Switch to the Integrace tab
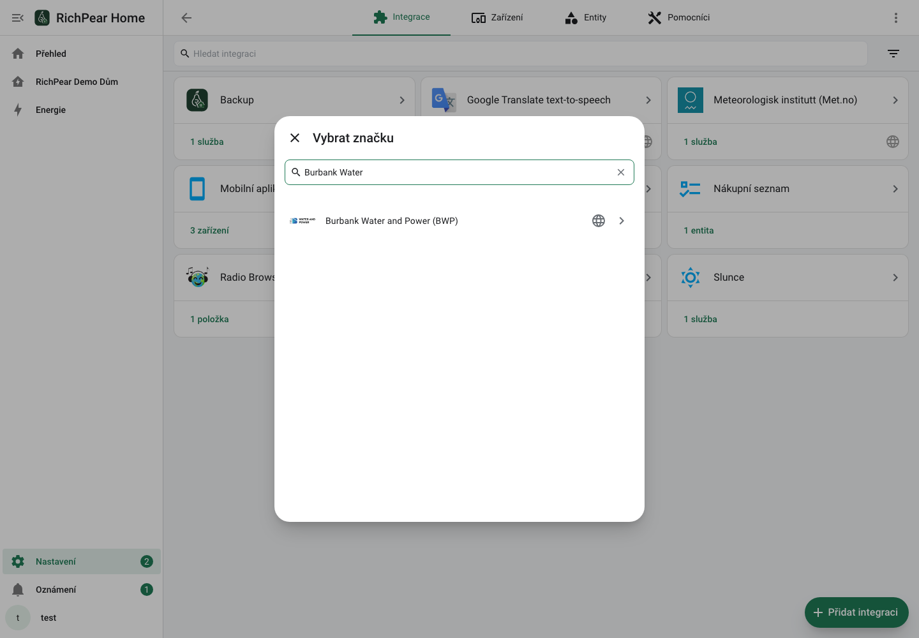The height and width of the screenshot is (638, 919). pos(401,17)
